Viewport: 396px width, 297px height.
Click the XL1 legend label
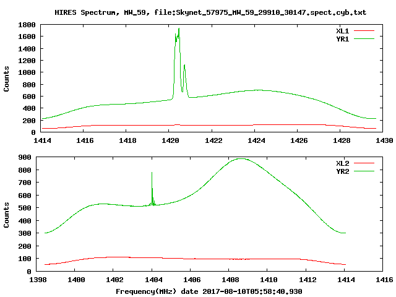pos(342,31)
